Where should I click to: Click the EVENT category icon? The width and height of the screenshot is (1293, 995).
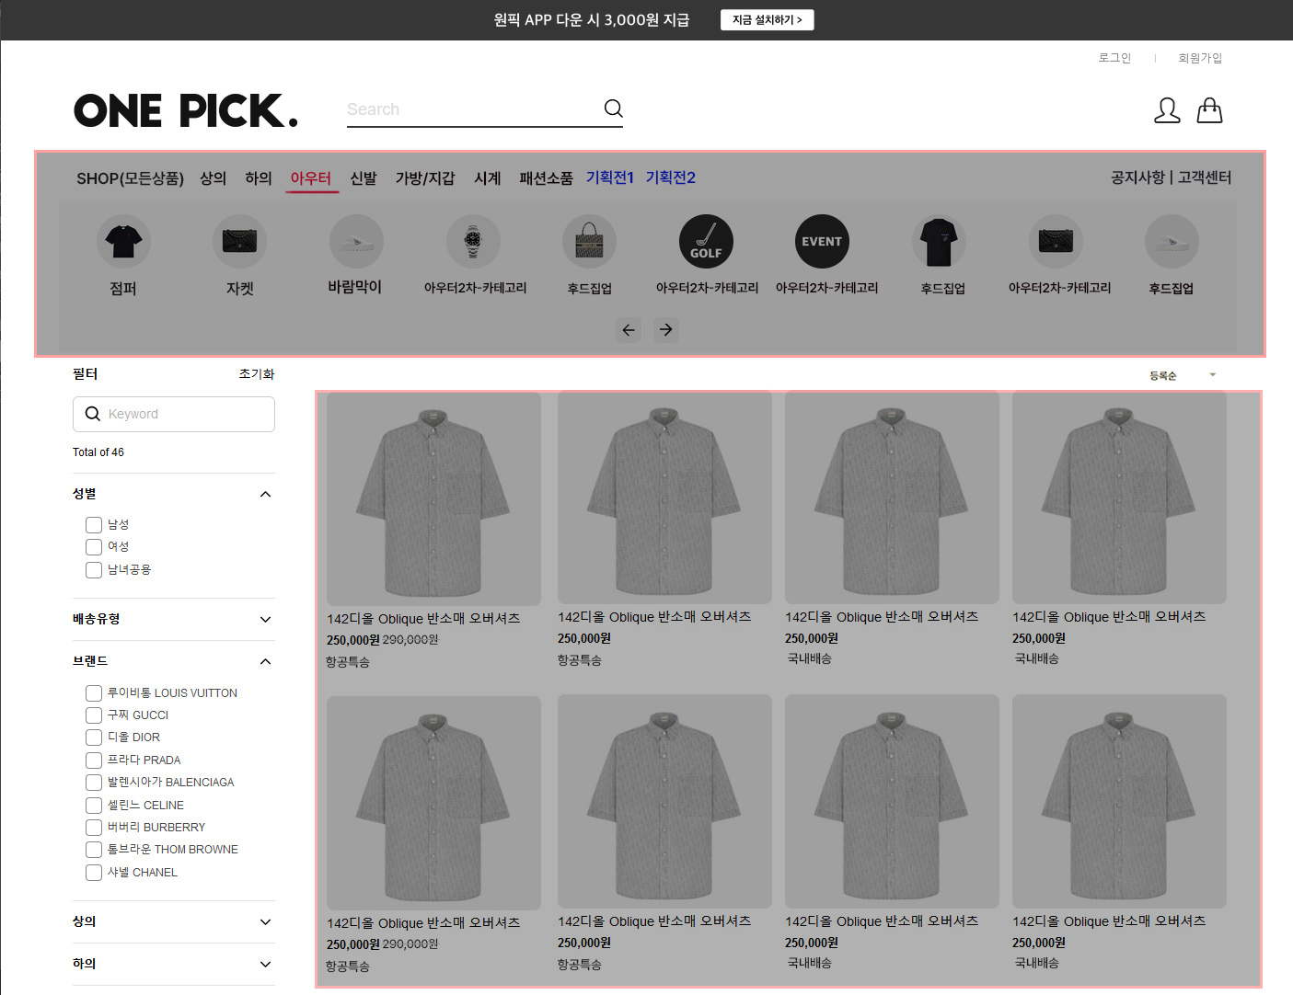click(822, 242)
